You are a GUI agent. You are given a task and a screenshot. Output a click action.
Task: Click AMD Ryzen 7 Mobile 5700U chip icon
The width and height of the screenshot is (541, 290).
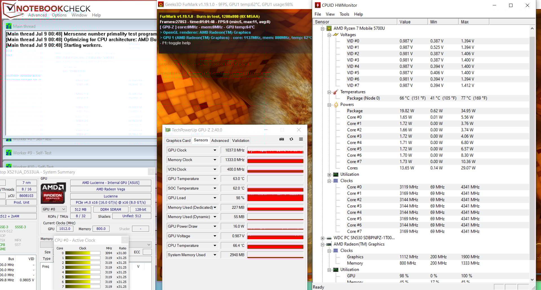(x=329, y=28)
